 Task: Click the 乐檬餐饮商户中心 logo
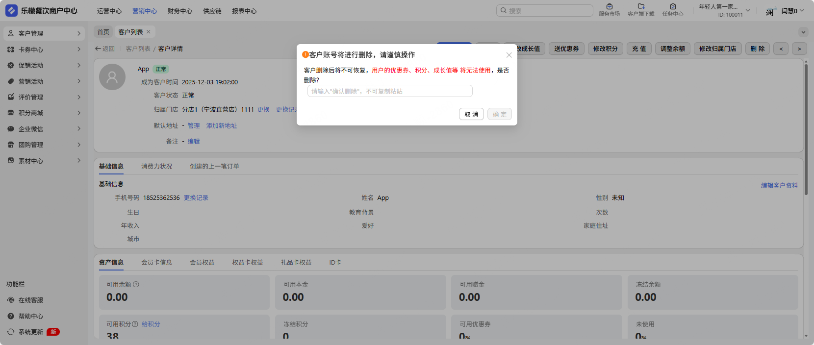coord(42,10)
